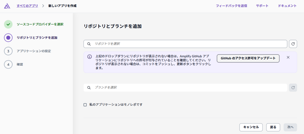Click the 戻る button
The image size is (304, 134).
[x=273, y=127]
